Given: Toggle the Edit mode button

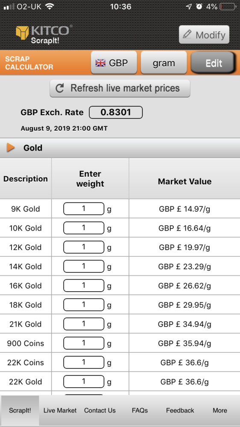Looking at the screenshot, I should coord(213,63).
